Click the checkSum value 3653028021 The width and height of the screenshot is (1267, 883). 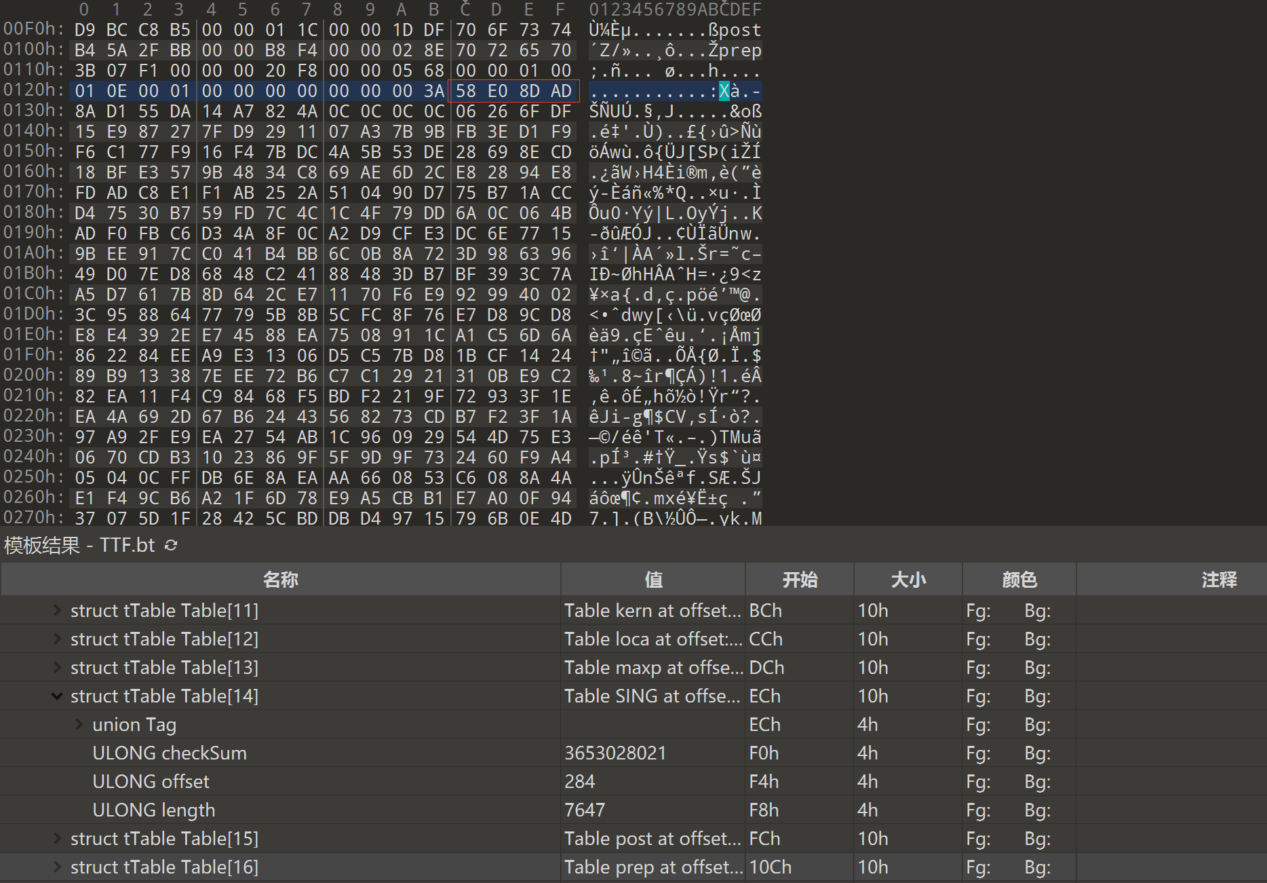point(615,753)
